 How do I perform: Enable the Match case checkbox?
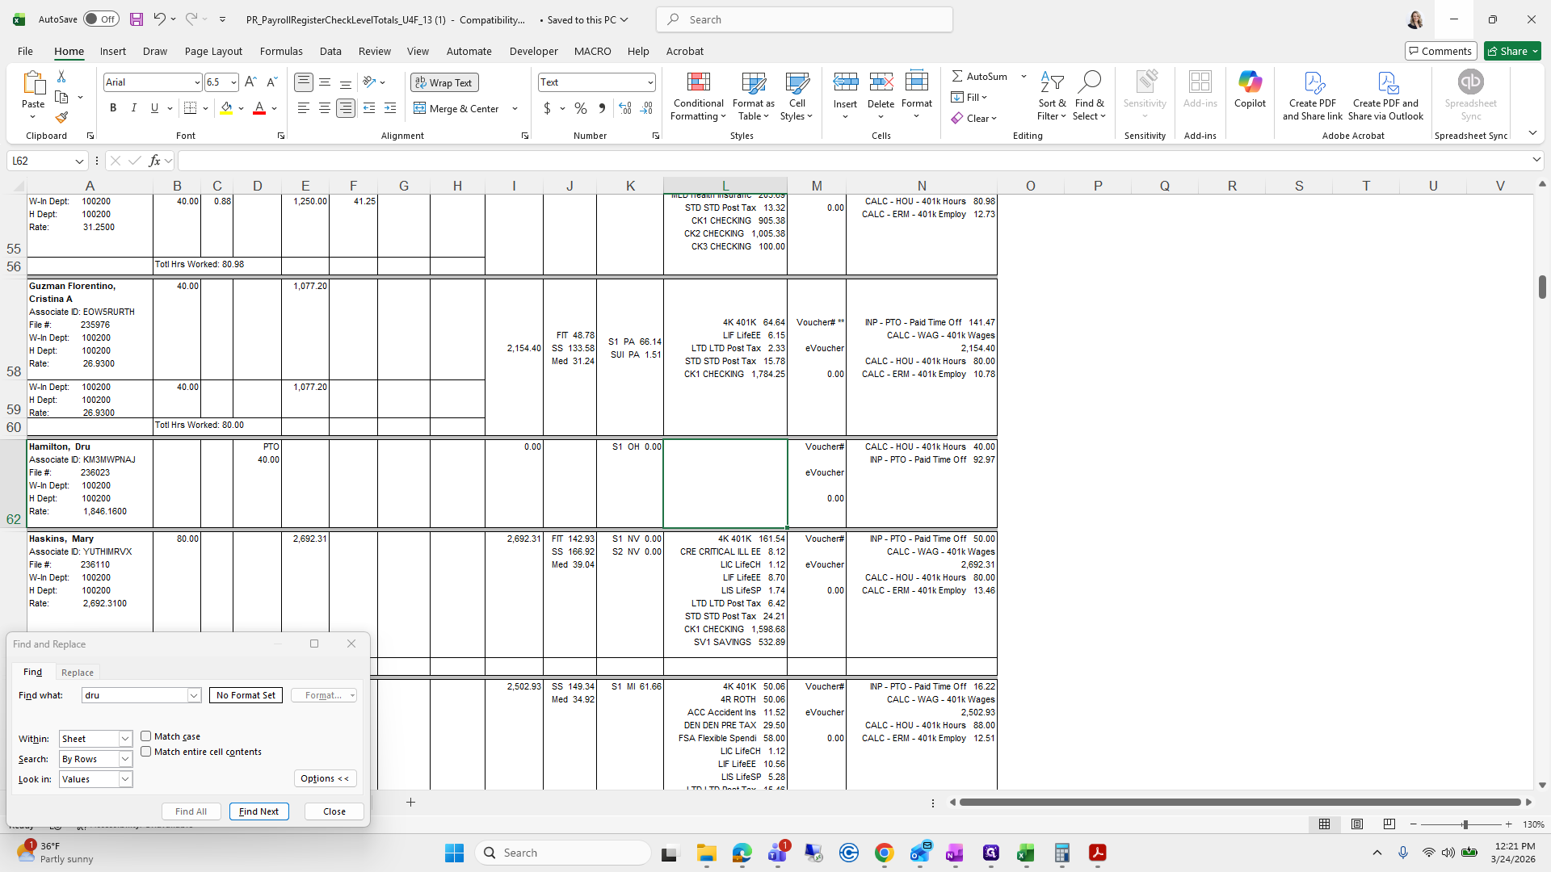(146, 736)
